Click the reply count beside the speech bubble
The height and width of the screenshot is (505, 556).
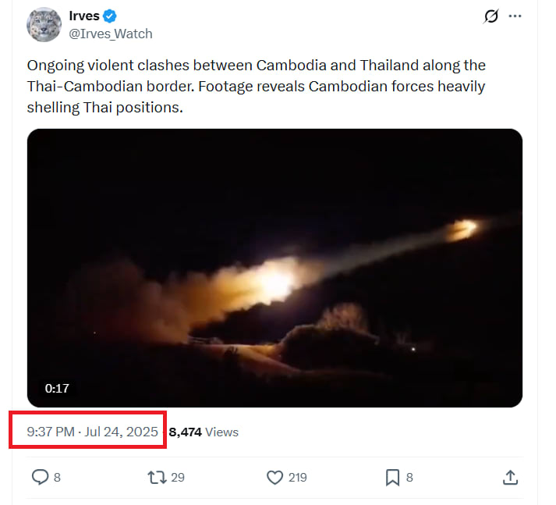click(57, 477)
